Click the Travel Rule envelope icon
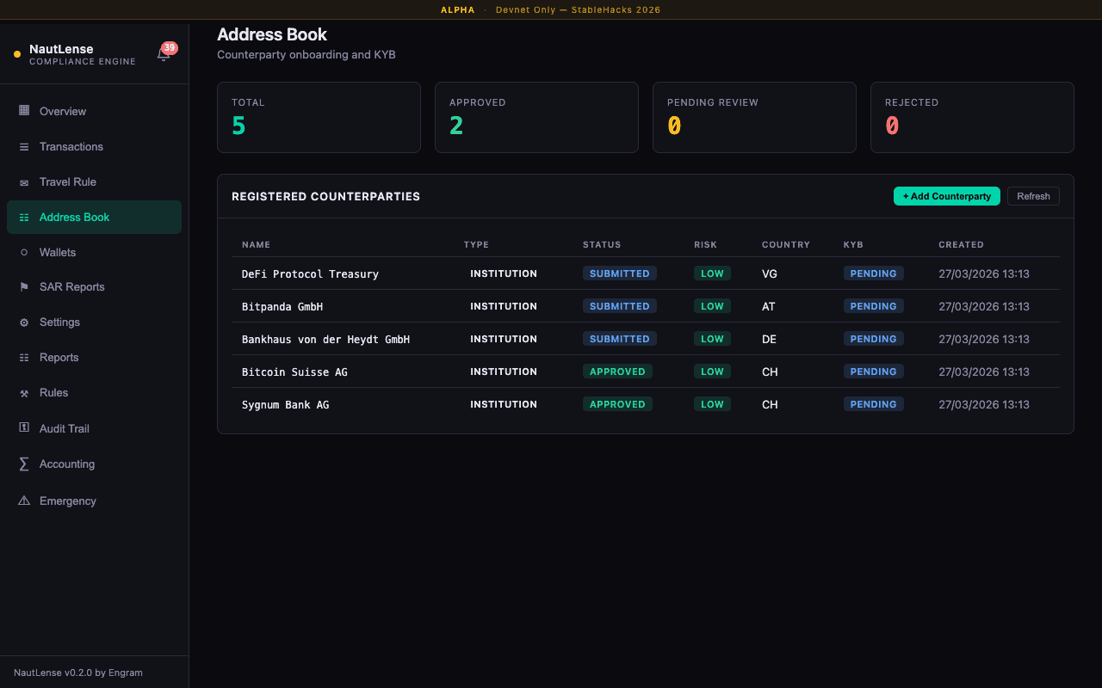The image size is (1102, 688). click(x=24, y=182)
